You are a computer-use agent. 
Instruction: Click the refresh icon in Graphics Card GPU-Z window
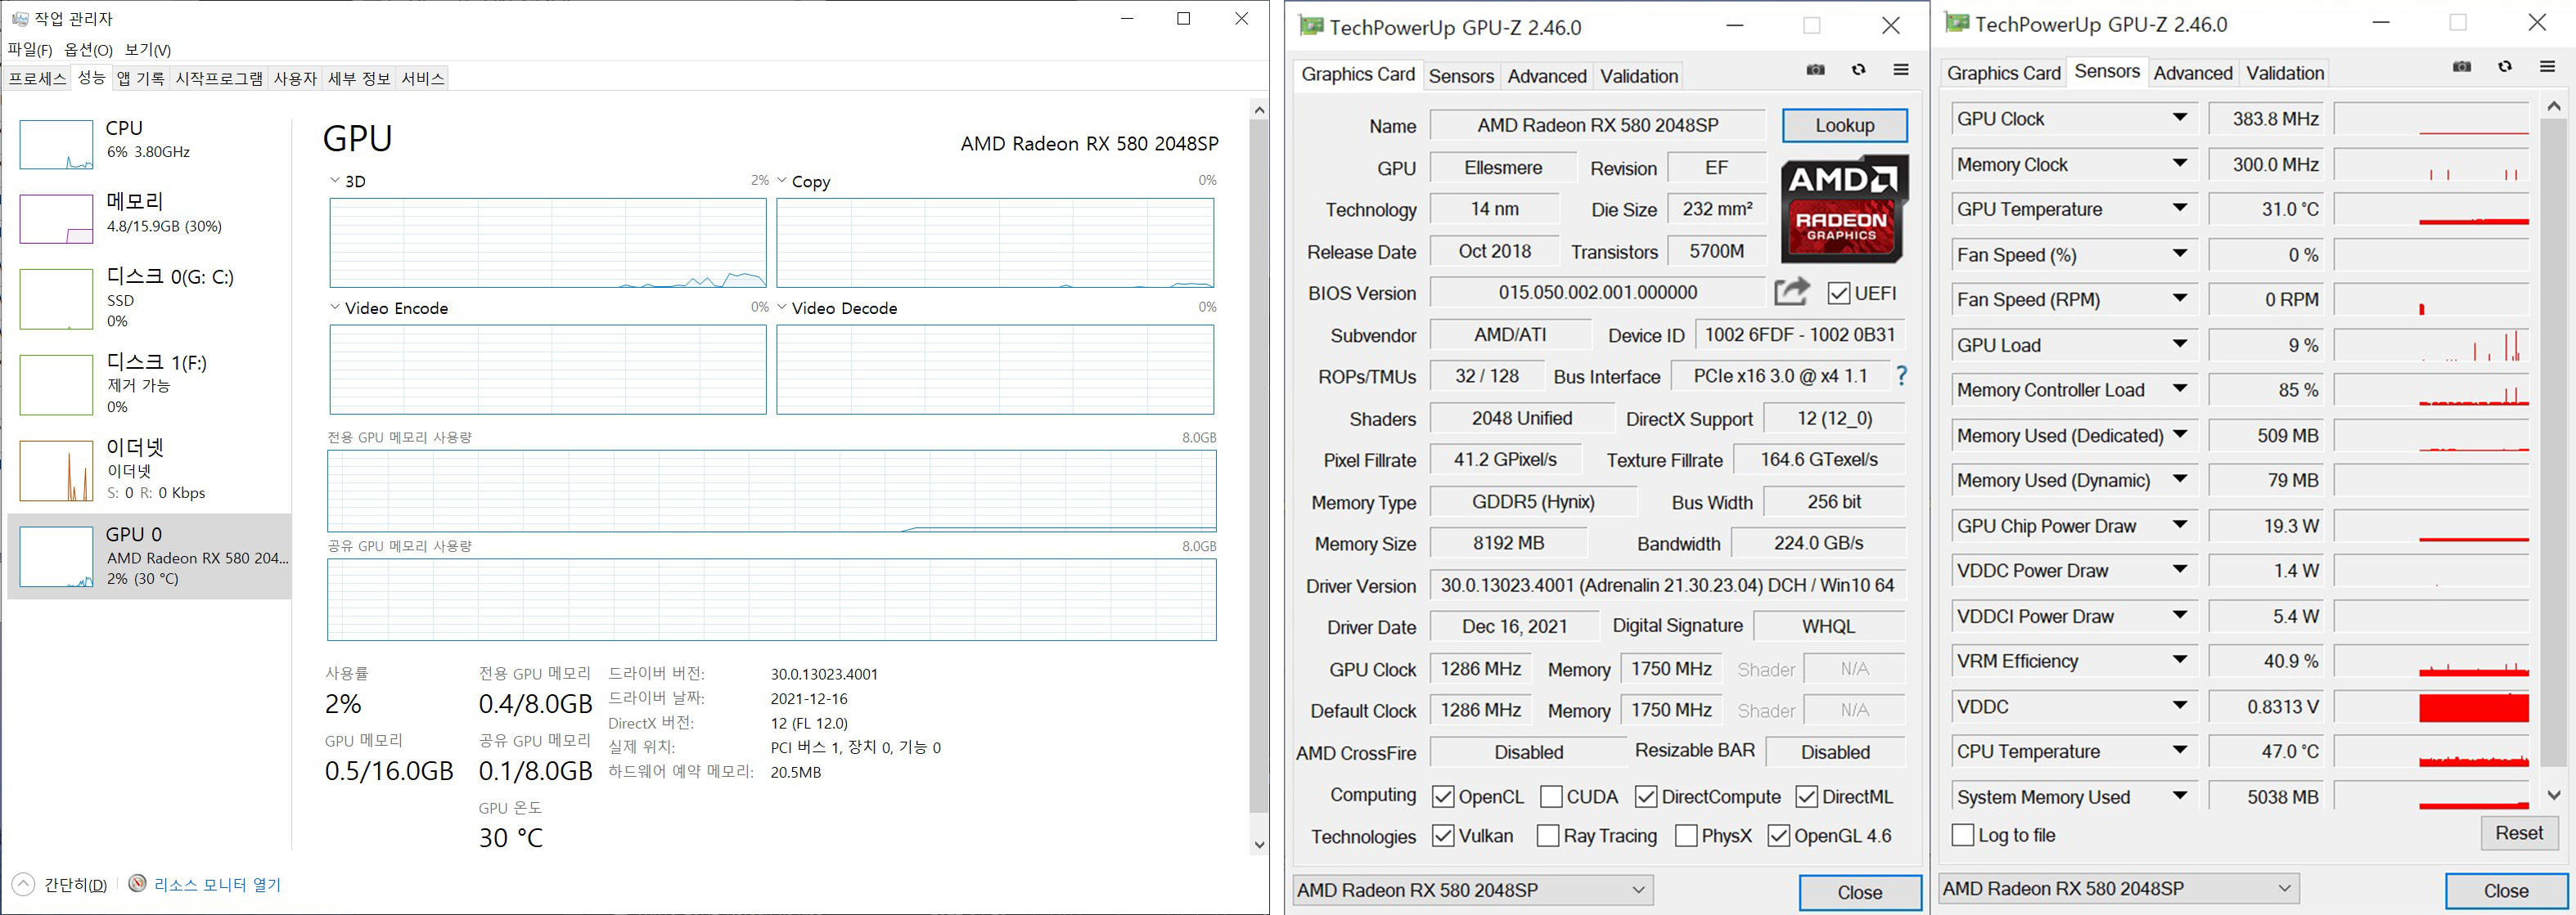[x=1858, y=70]
